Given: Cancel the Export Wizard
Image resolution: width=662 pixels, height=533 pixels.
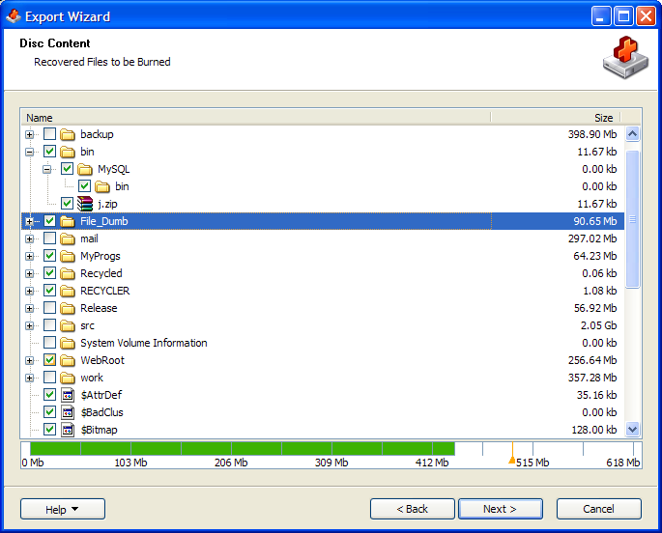Looking at the screenshot, I should click(x=598, y=509).
